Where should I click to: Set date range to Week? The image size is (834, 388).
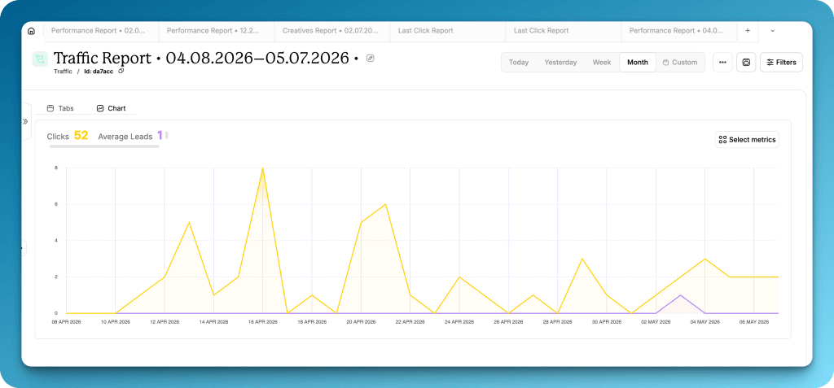pyautogui.click(x=602, y=62)
